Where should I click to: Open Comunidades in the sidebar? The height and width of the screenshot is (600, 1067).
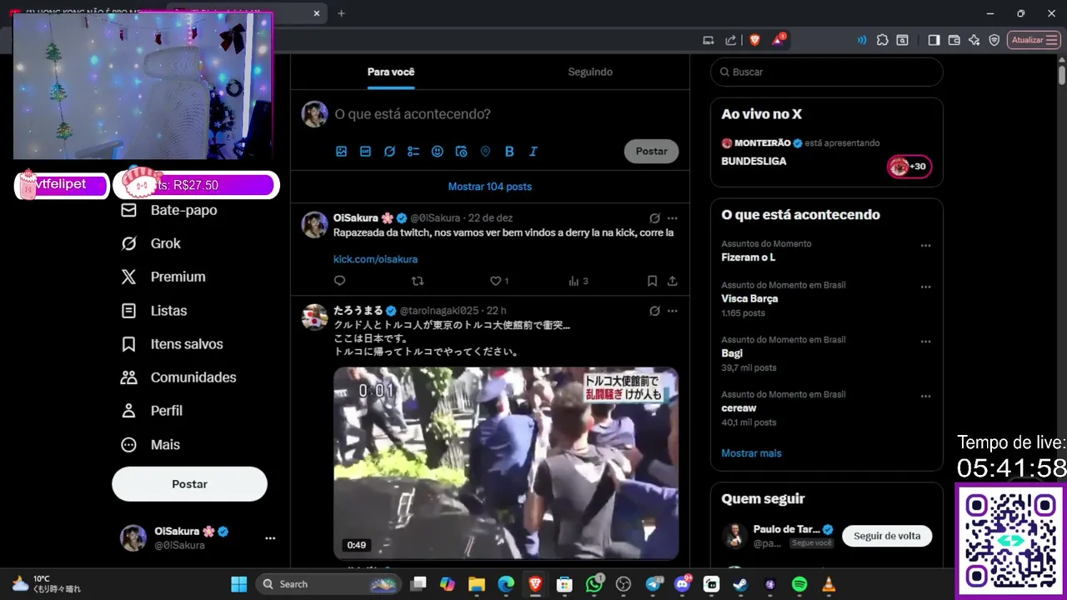(x=178, y=377)
